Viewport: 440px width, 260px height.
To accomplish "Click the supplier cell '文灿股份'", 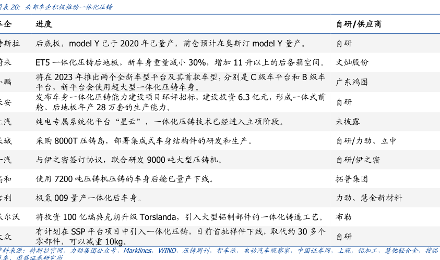I will [x=352, y=62].
